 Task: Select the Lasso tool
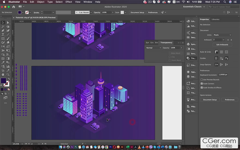coord(8,27)
